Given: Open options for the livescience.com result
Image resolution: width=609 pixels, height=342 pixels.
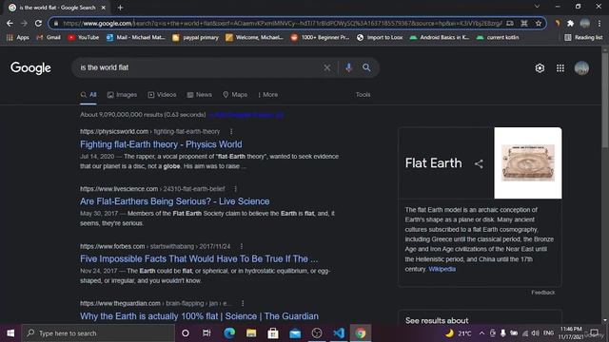Looking at the screenshot, I should (235, 189).
